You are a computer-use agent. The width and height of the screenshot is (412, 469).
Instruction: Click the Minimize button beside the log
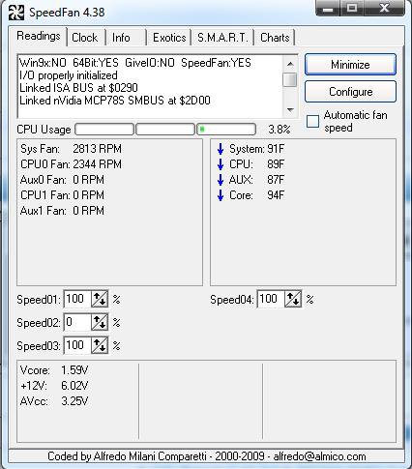(x=350, y=65)
